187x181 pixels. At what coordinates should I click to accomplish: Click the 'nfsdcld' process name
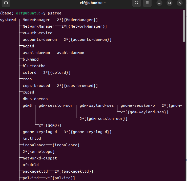(31, 165)
